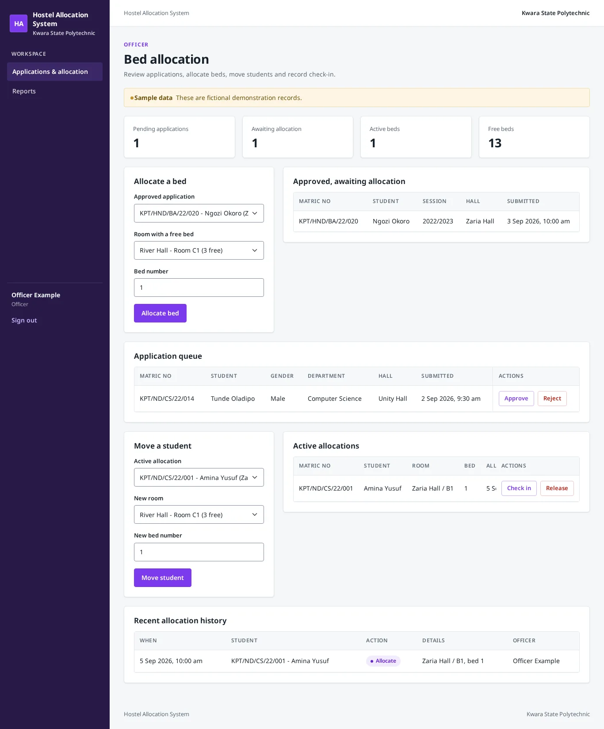The height and width of the screenshot is (729, 604).
Task: Click Hostel Allocation System header breadcrumb
Action: 157,13
